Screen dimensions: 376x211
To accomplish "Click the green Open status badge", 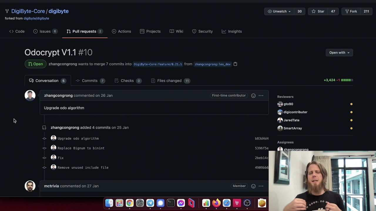I will click(x=36, y=64).
